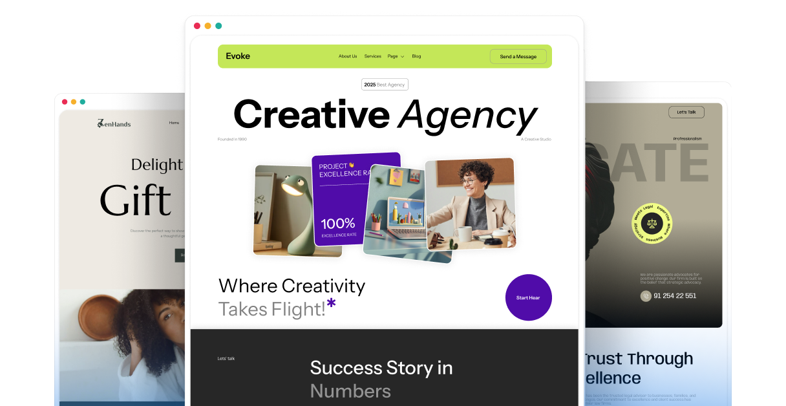Click the Let's Talk button

click(686, 112)
